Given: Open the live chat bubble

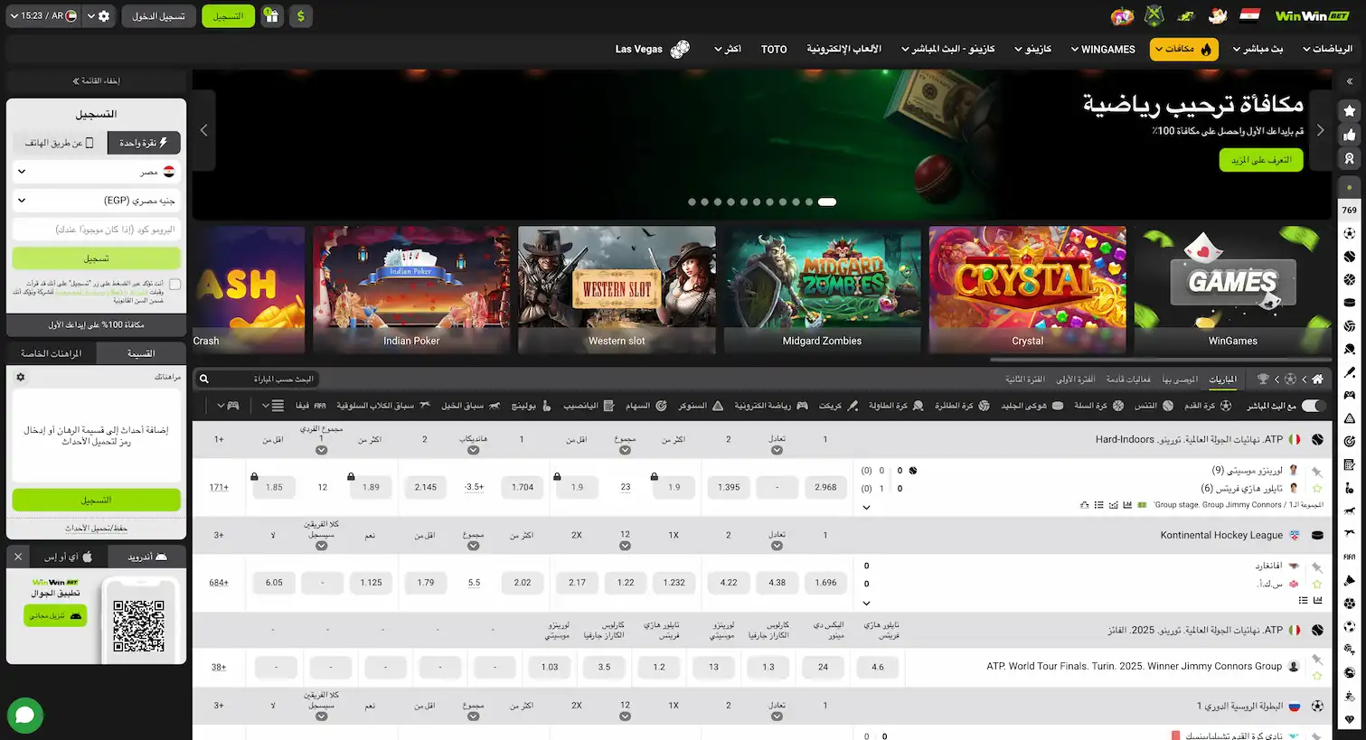Looking at the screenshot, I should pyautogui.click(x=24, y=716).
